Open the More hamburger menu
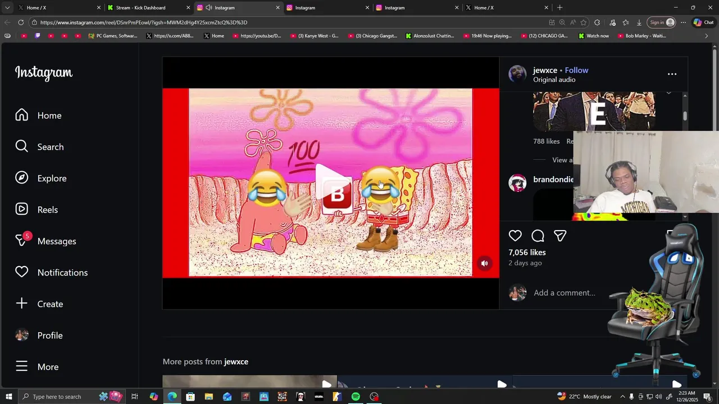 (37, 366)
